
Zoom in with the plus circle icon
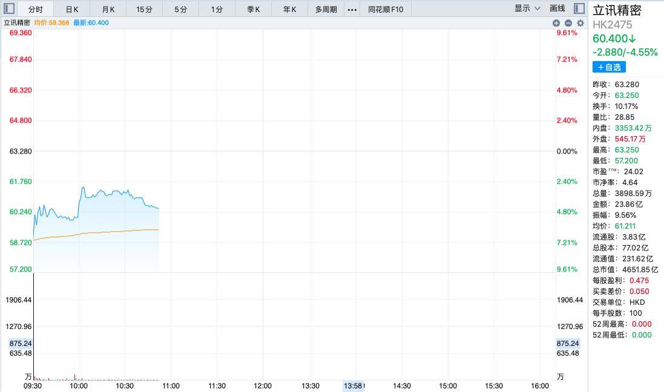pyautogui.click(x=556, y=23)
